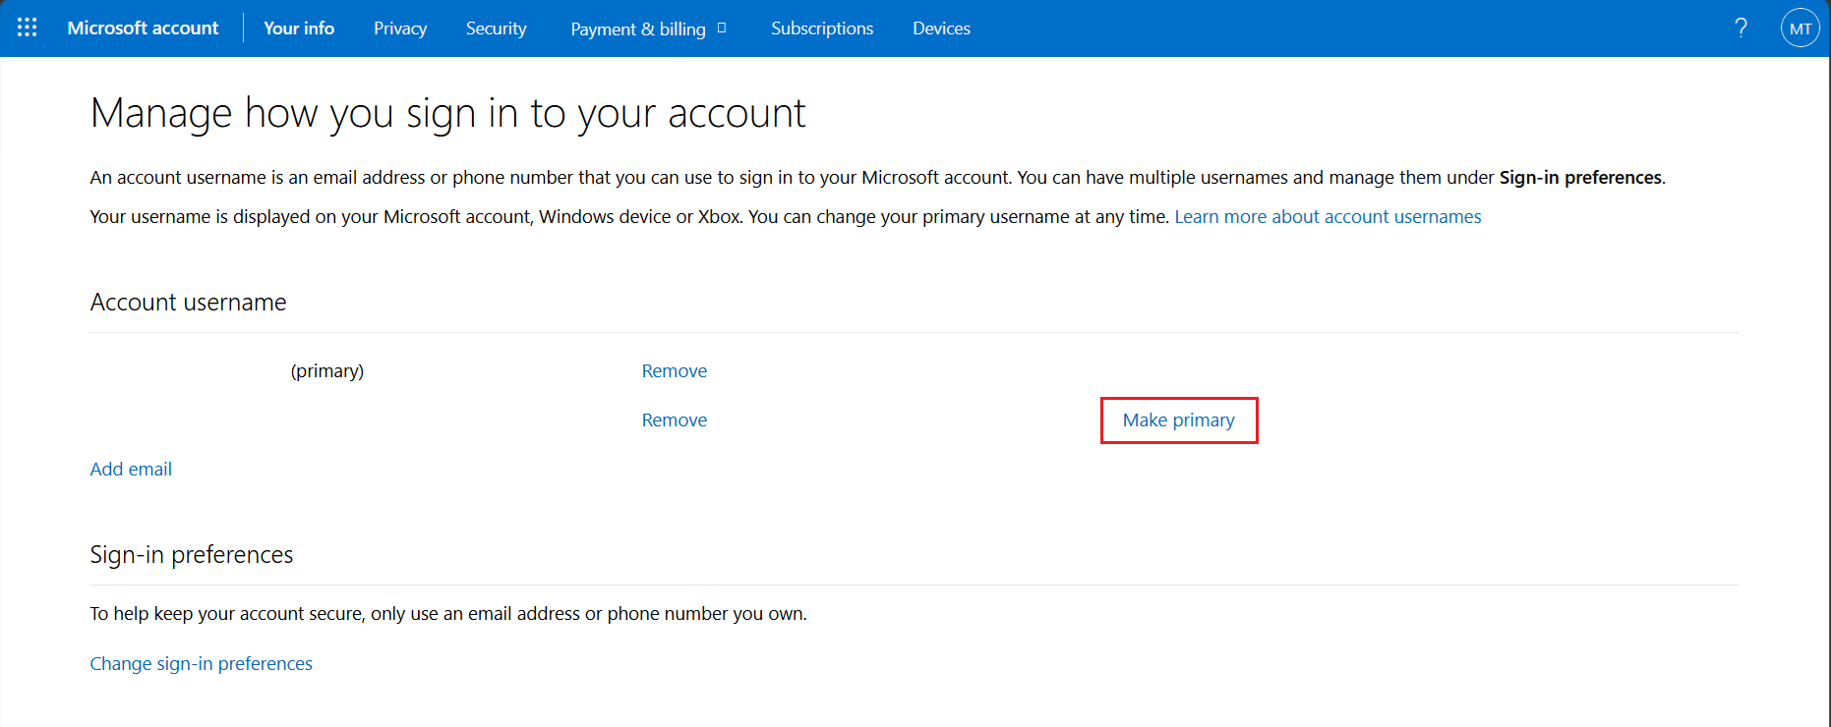Click Make primary for second username
Viewport: 1831px width, 727px height.
(1179, 420)
